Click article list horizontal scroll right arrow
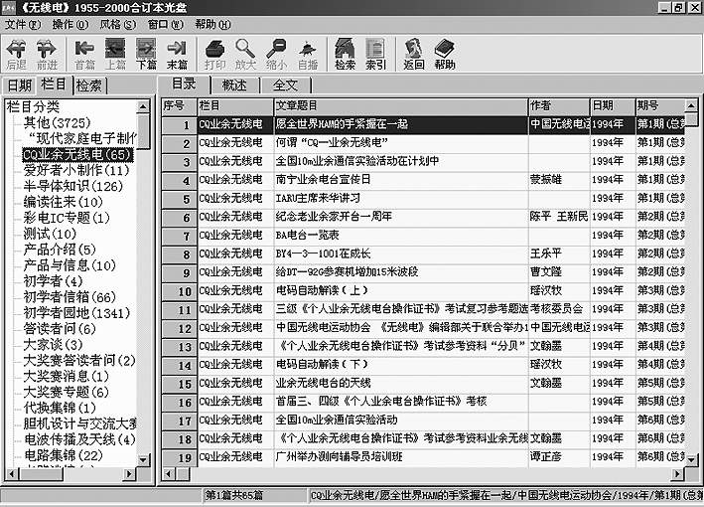This screenshot has width=704, height=507. pos(677,474)
